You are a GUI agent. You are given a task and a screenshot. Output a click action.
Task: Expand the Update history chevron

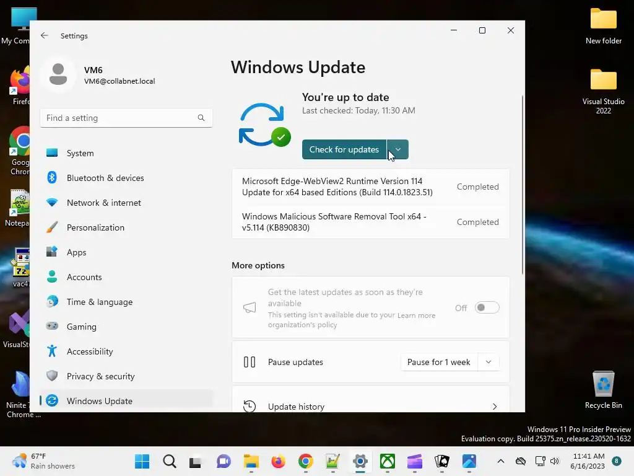pyautogui.click(x=495, y=407)
